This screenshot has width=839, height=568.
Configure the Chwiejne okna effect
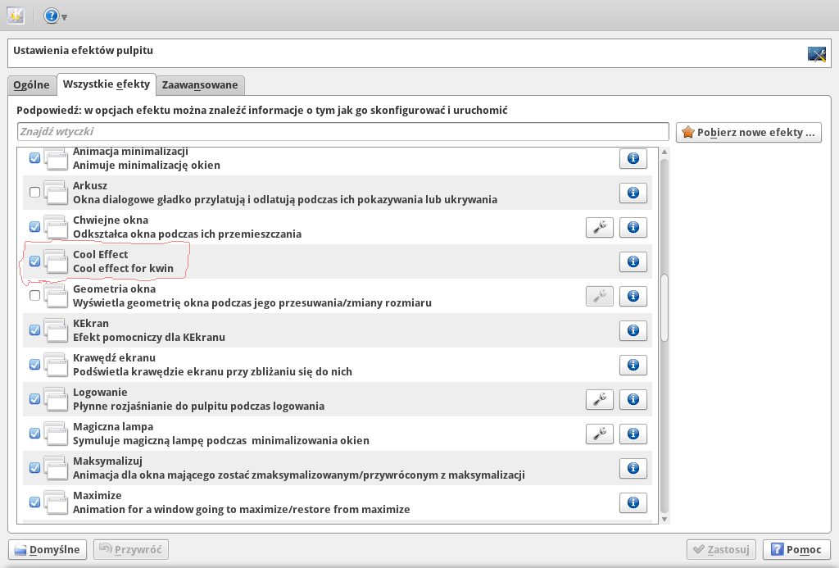click(599, 227)
